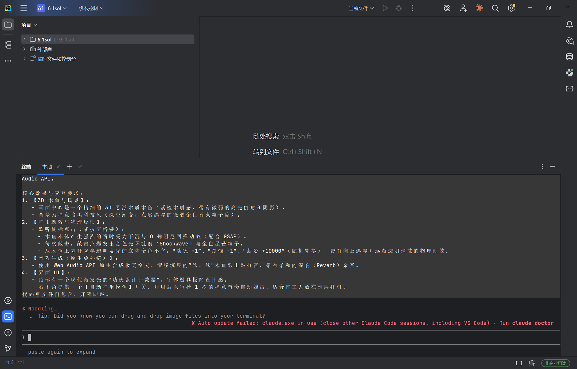Expand the 6.1sol folder tree node
Image resolution: width=577 pixels, height=369 pixels.
[24, 39]
